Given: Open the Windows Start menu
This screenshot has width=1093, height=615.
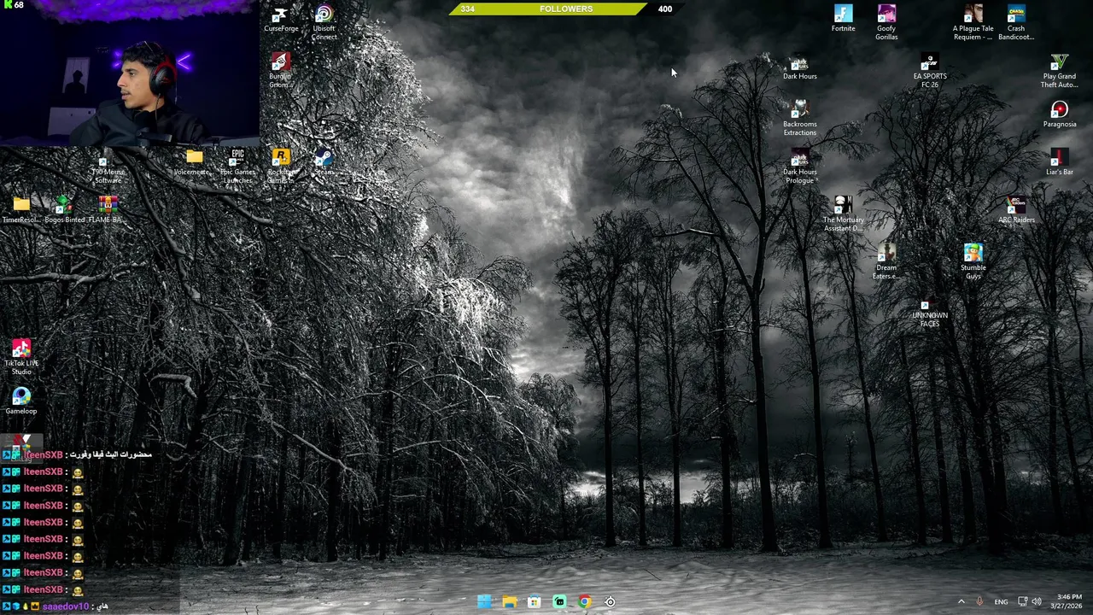Looking at the screenshot, I should tap(484, 602).
